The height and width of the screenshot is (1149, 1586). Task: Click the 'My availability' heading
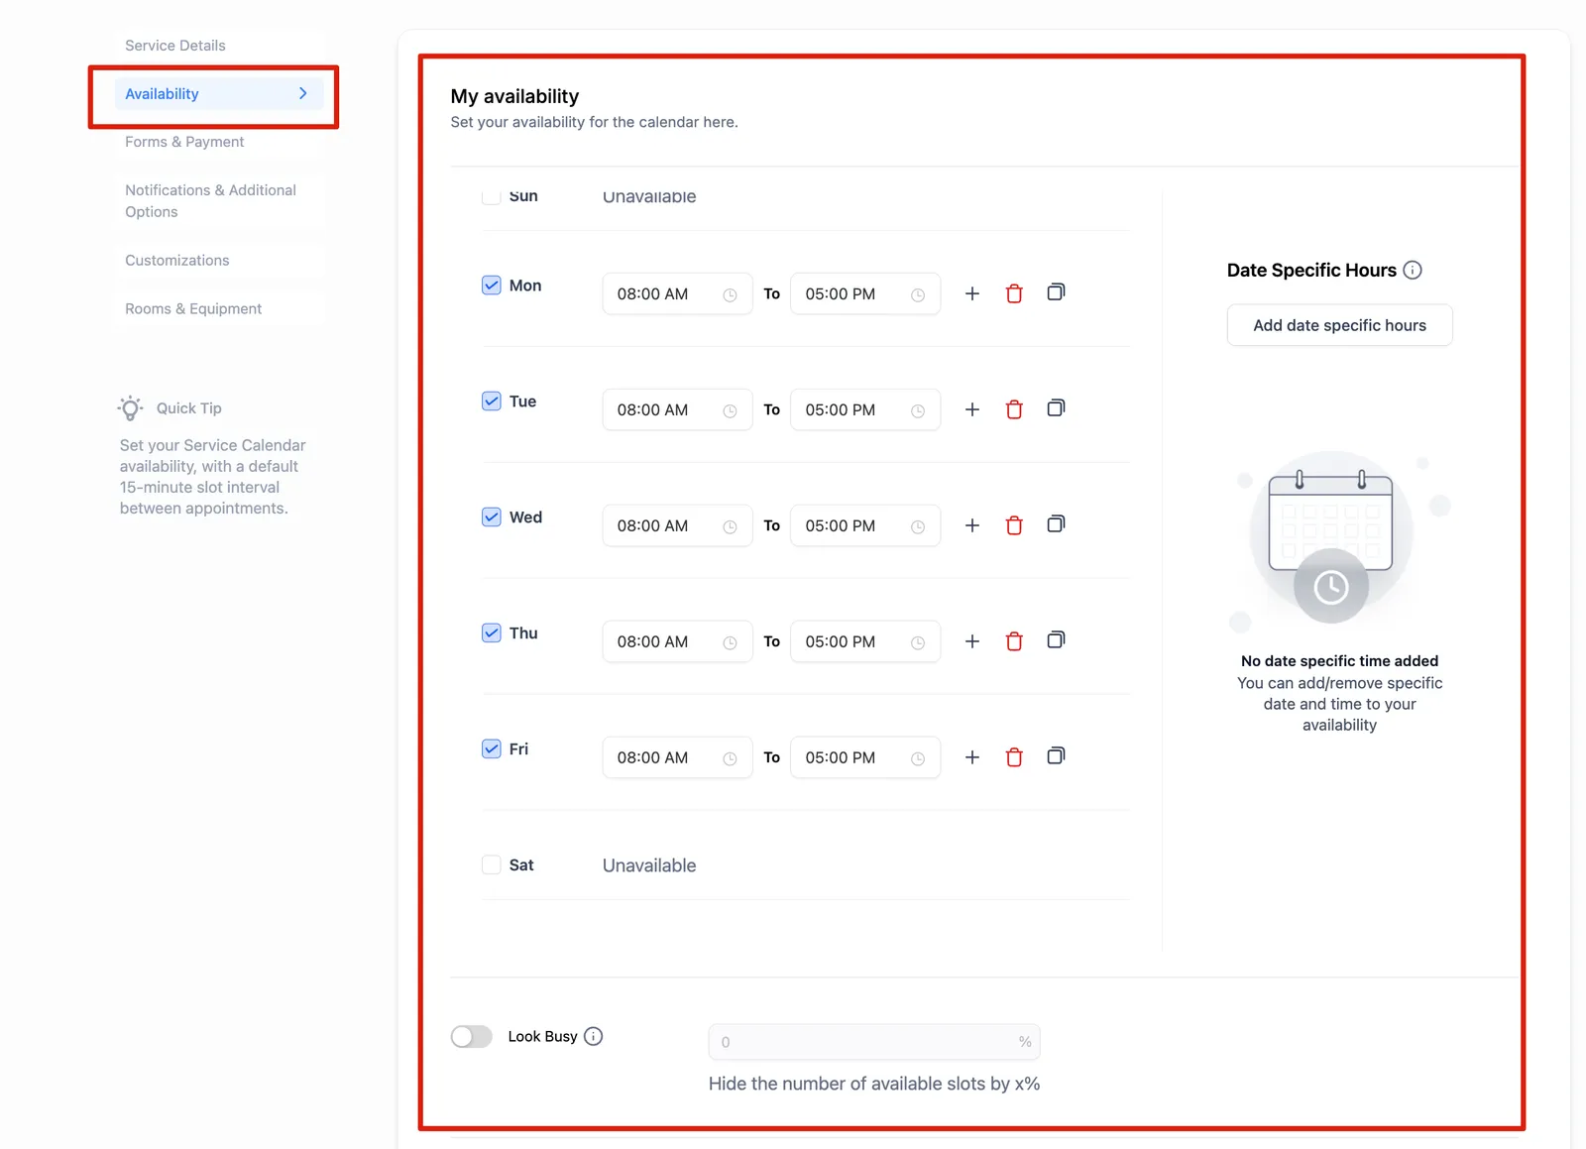pyautogui.click(x=514, y=96)
